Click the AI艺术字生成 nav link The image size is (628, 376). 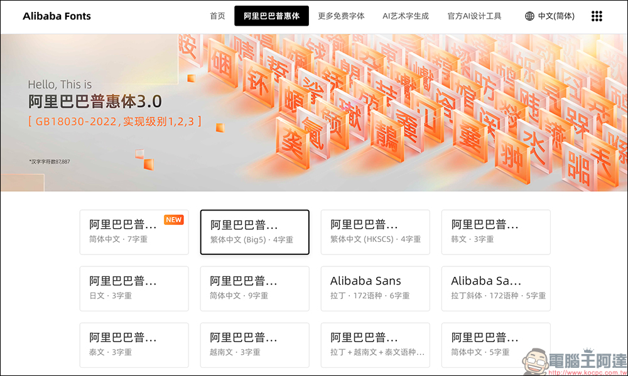406,16
